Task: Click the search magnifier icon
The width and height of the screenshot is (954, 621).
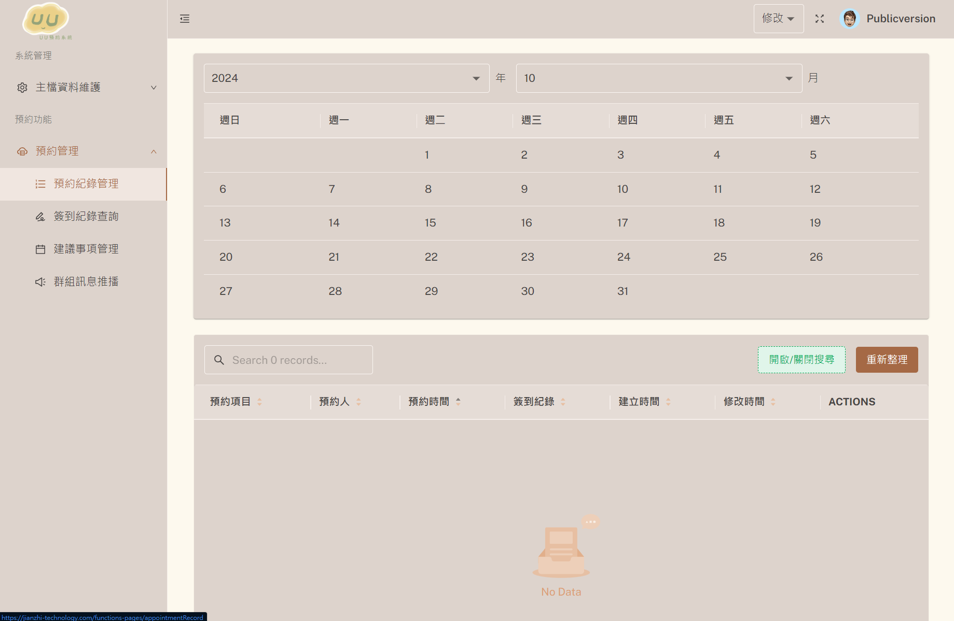Action: (219, 359)
